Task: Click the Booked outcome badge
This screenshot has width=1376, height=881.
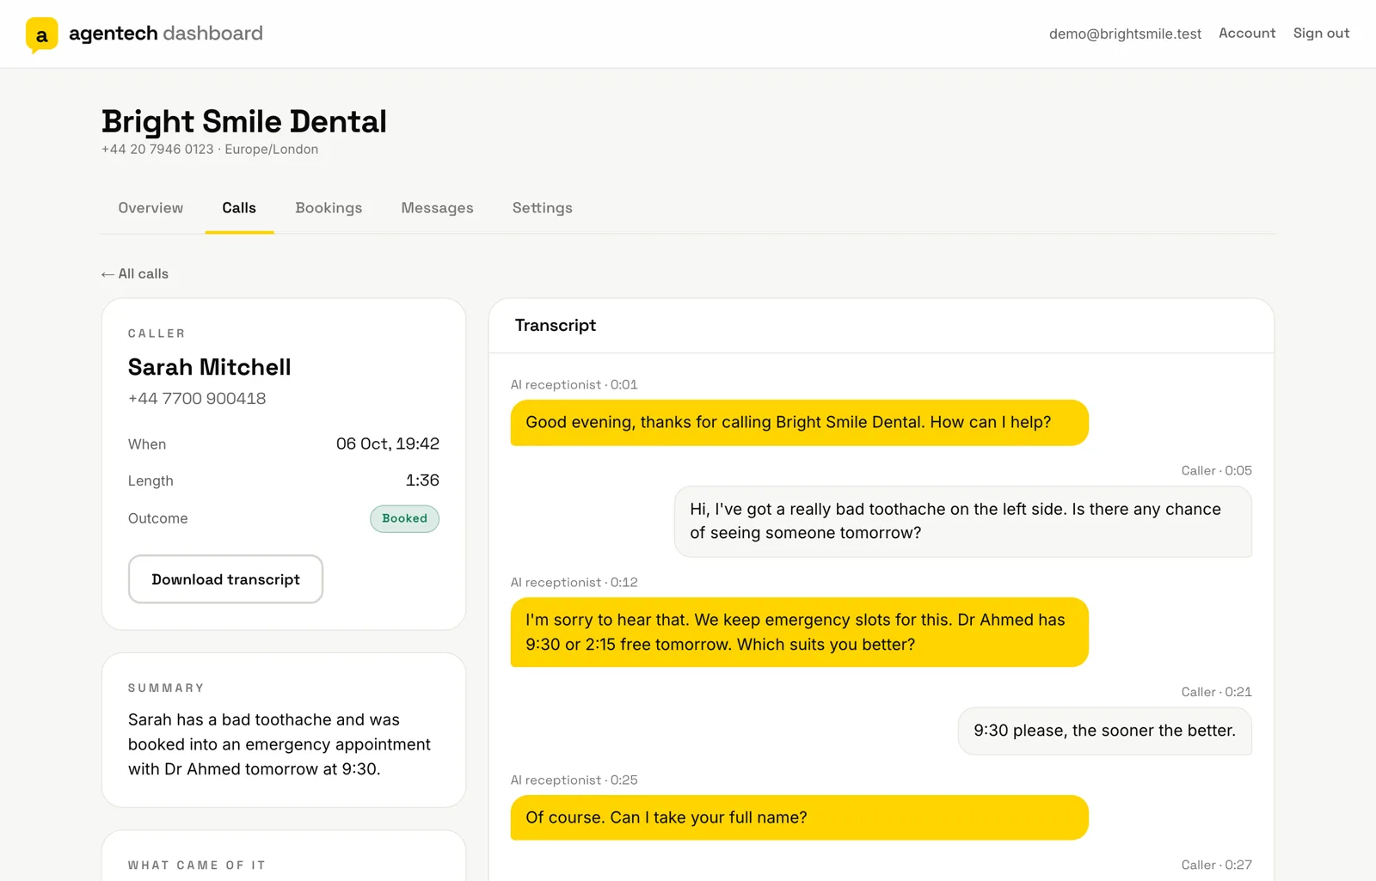Action: click(x=404, y=518)
